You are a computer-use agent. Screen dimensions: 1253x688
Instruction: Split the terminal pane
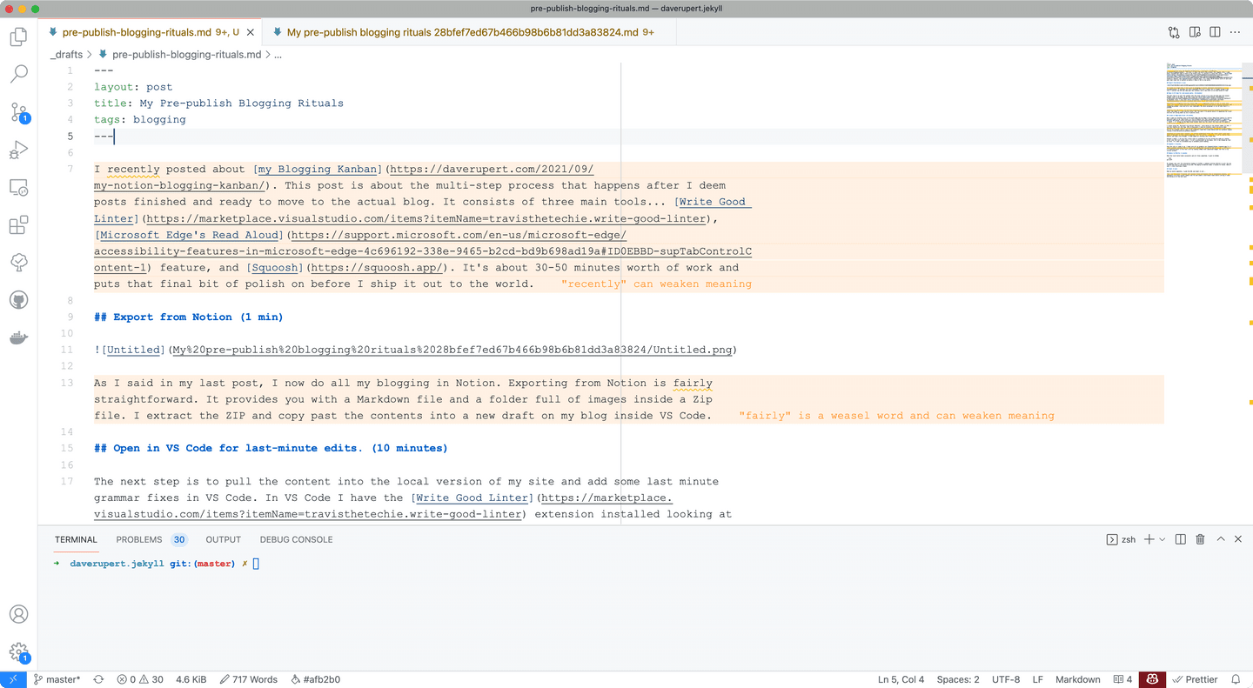(x=1181, y=539)
